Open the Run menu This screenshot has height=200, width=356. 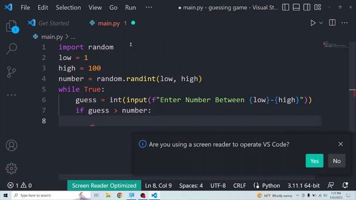(x=130, y=7)
